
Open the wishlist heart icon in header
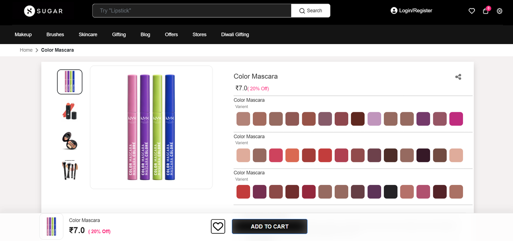point(472,11)
